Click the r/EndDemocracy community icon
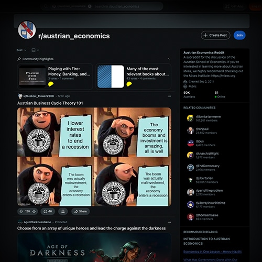The height and width of the screenshot is (262, 262). pyautogui.click(x=190, y=168)
